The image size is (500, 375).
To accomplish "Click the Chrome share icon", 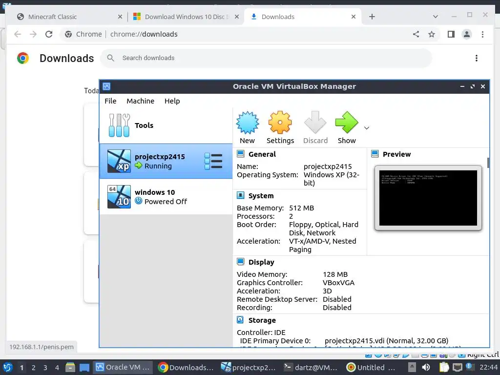I will pos(416,34).
